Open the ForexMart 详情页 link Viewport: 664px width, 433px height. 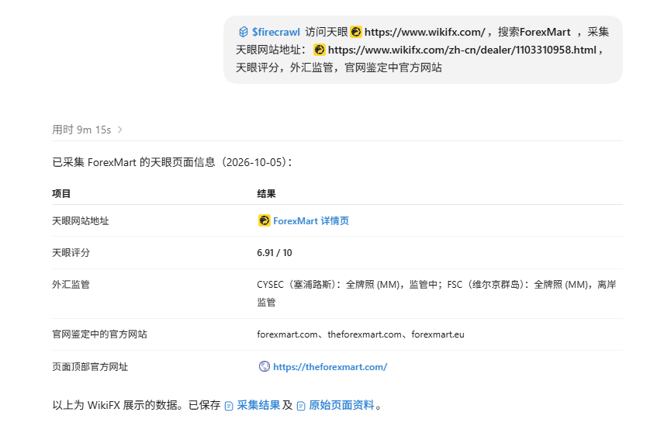[311, 220]
